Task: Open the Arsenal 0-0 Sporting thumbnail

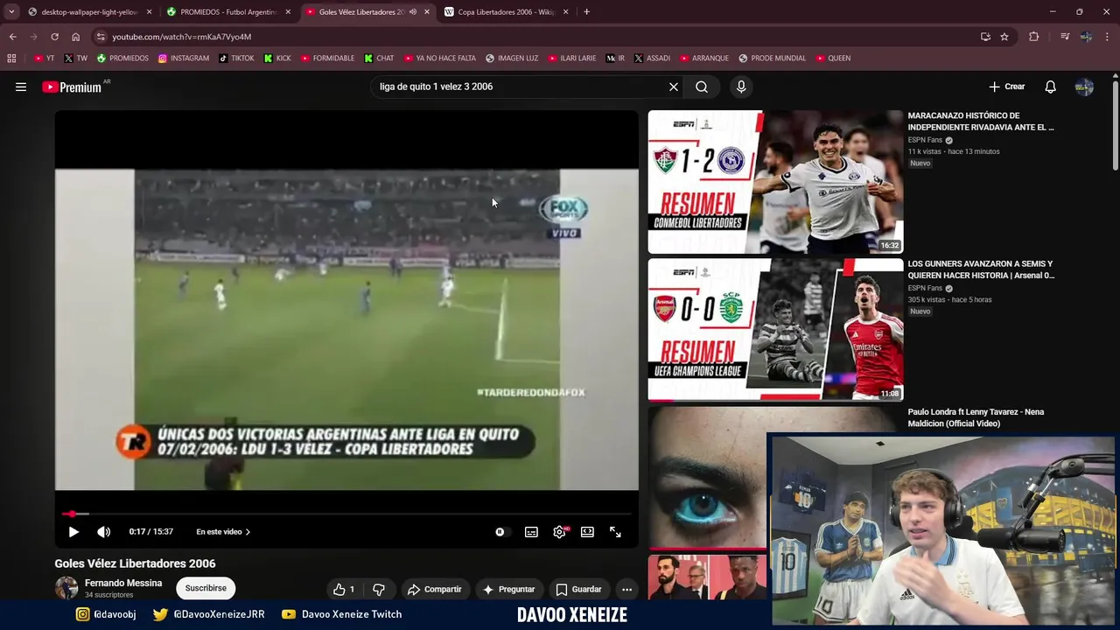Action: (775, 330)
